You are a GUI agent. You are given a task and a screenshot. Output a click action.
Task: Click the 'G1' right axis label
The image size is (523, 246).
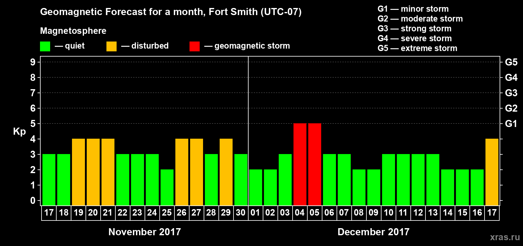point(511,124)
